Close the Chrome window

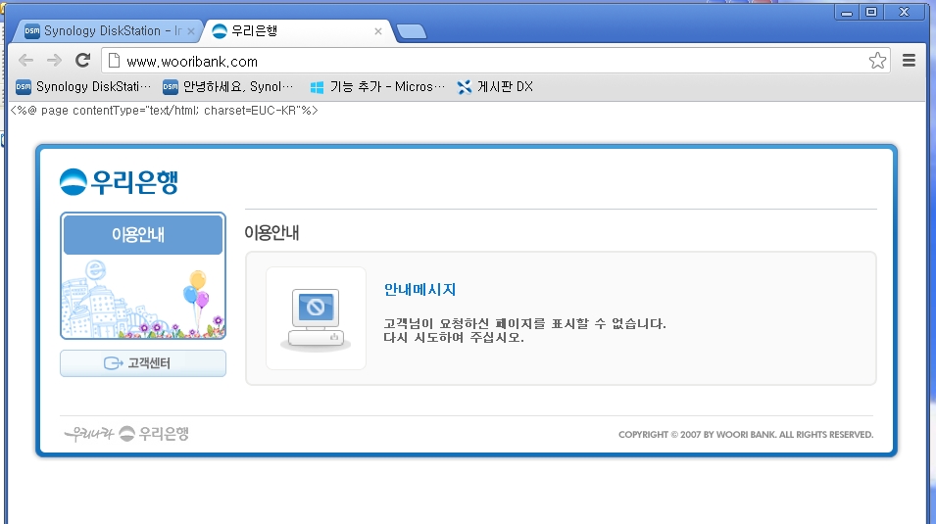click(905, 12)
